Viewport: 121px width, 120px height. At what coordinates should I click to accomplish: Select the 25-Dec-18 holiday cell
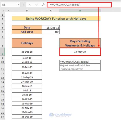click(27, 52)
